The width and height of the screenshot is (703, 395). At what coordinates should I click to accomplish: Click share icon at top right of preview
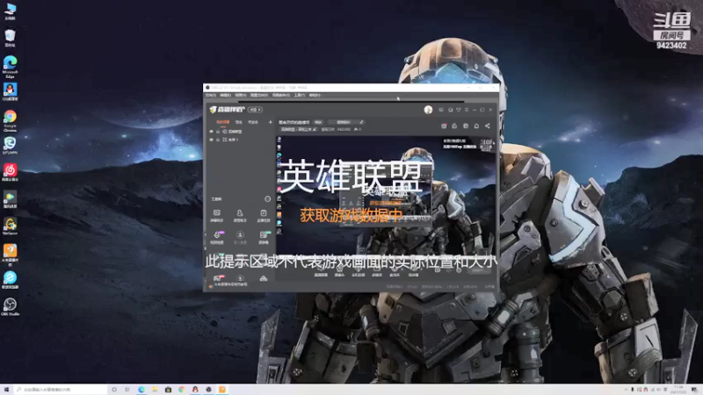click(488, 126)
